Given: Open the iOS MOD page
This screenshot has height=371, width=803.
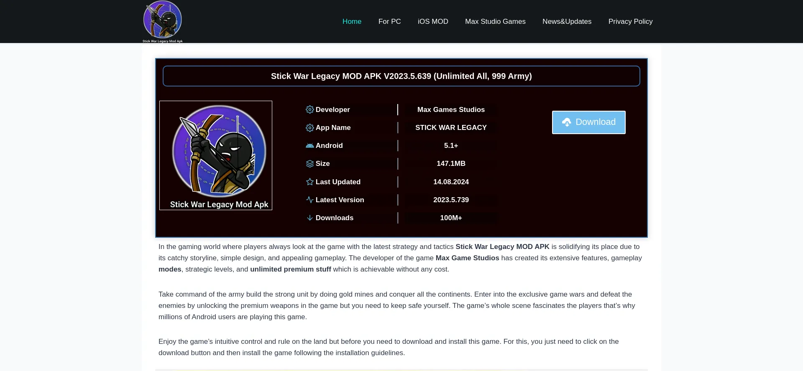Looking at the screenshot, I should click(x=433, y=21).
